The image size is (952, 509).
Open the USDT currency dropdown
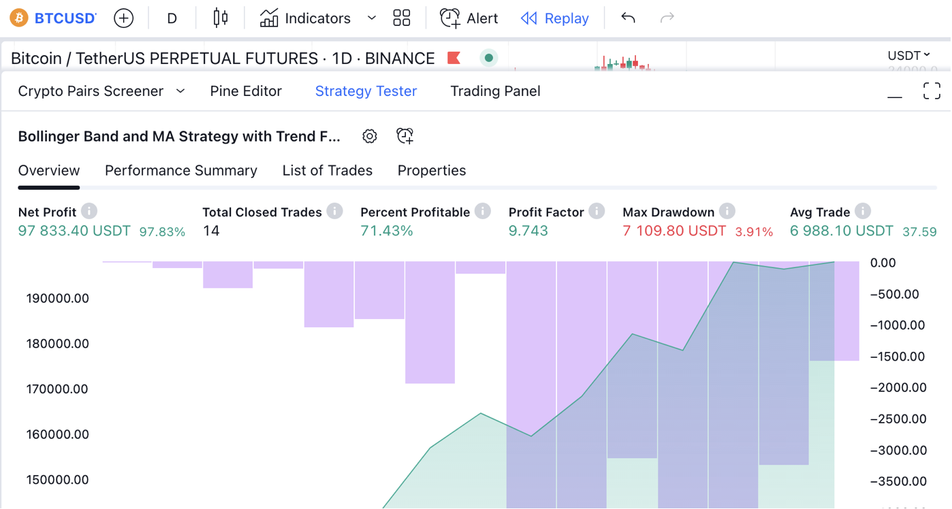908,56
